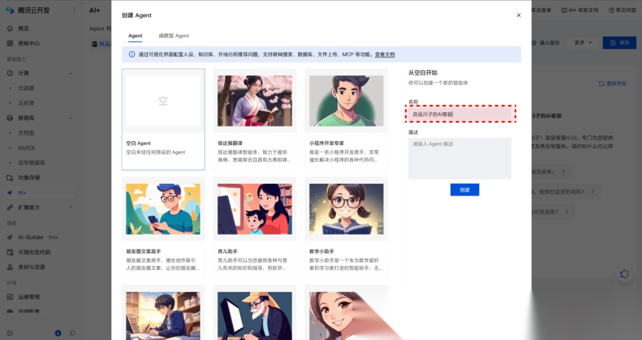The image size is (642, 340).
Task: Click the AI+ sparkle icon
Action: click(10, 193)
